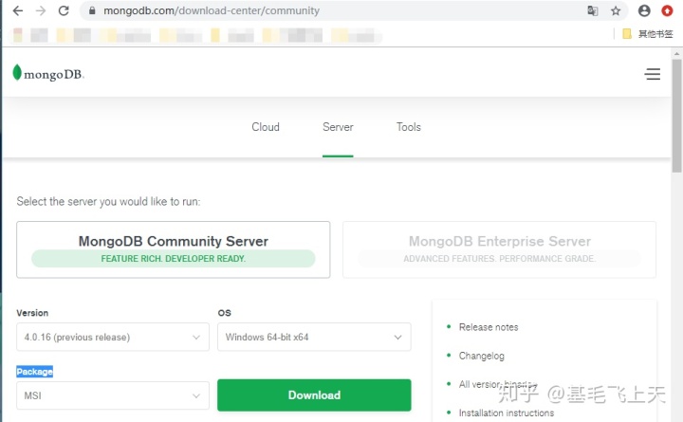Click the browser forward arrow
This screenshot has height=422, width=683.
click(x=41, y=10)
